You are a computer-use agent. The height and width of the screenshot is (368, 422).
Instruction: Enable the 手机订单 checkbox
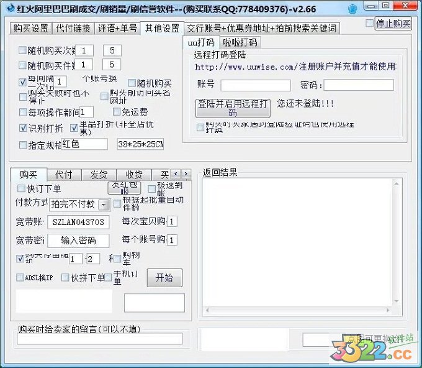coord(108,277)
